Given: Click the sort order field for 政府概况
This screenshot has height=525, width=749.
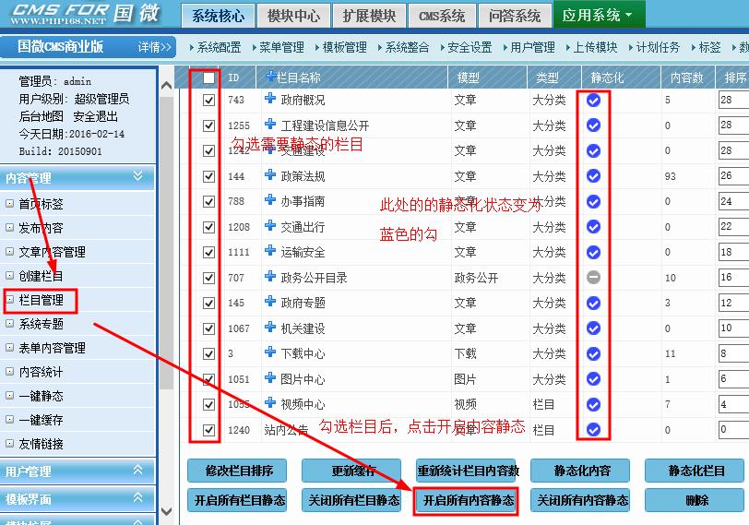Looking at the screenshot, I should (x=732, y=100).
